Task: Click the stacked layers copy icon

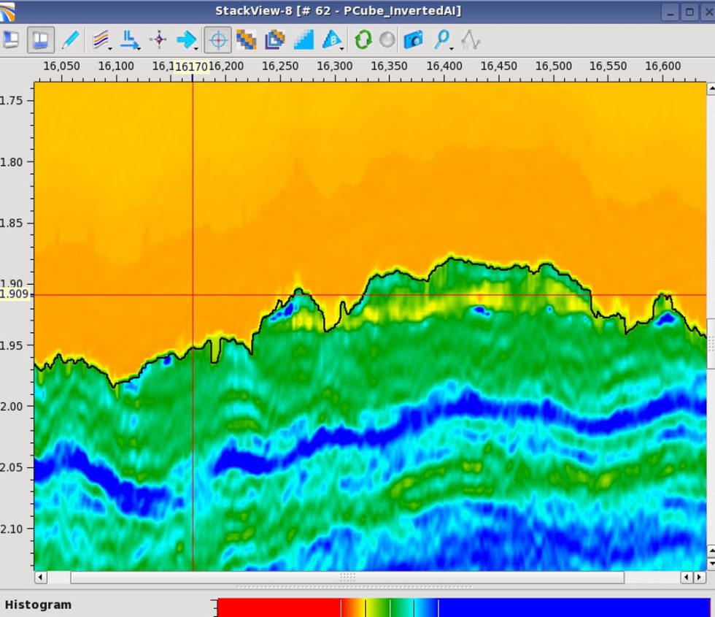Action: click(x=275, y=39)
